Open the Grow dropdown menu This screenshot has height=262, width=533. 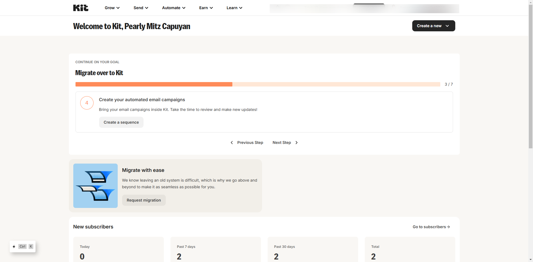[x=112, y=8]
